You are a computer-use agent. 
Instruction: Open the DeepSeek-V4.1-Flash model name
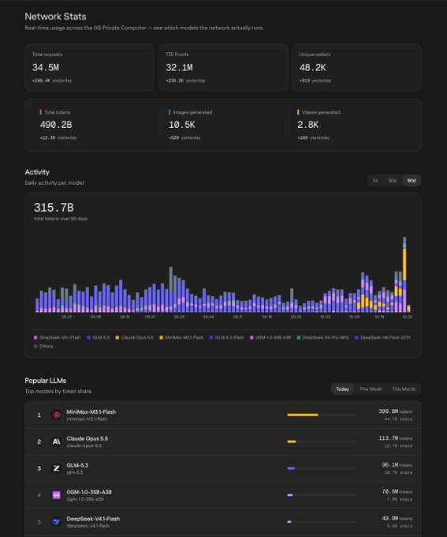93,519
